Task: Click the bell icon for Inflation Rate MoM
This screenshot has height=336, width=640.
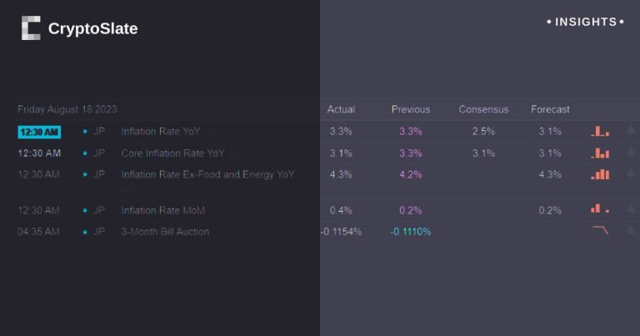Action: pyautogui.click(x=631, y=209)
